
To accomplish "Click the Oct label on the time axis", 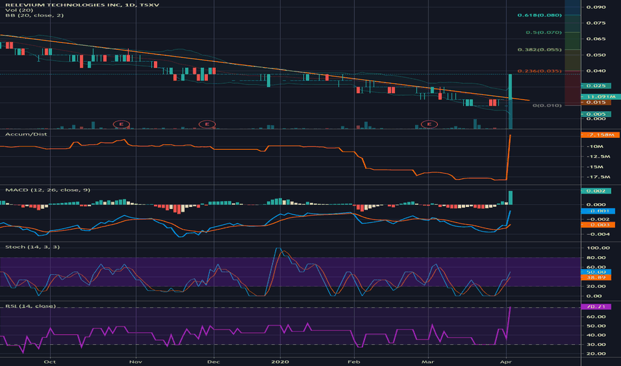I will [x=50, y=361].
